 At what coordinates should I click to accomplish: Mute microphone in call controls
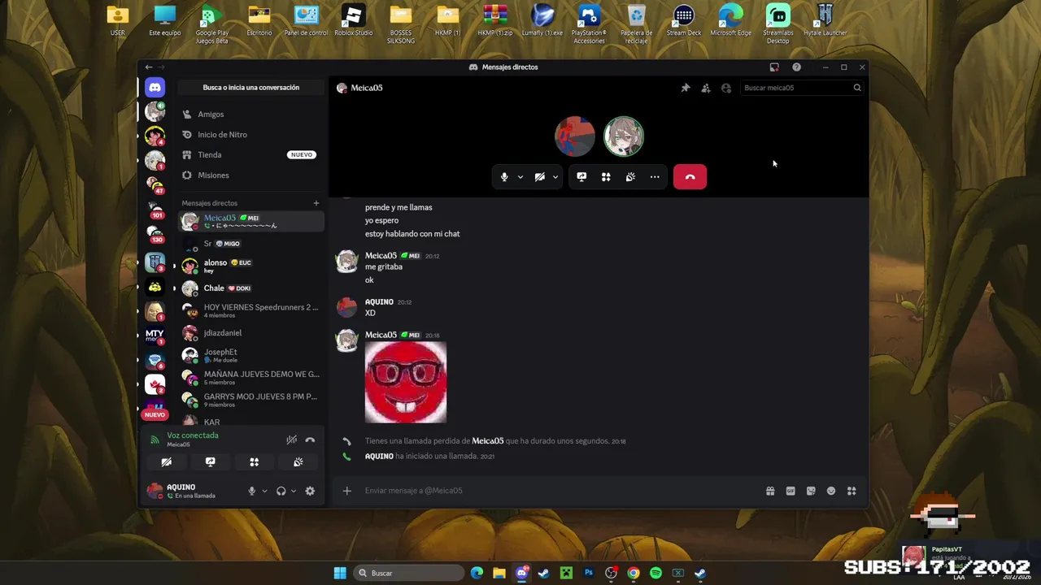(x=504, y=177)
